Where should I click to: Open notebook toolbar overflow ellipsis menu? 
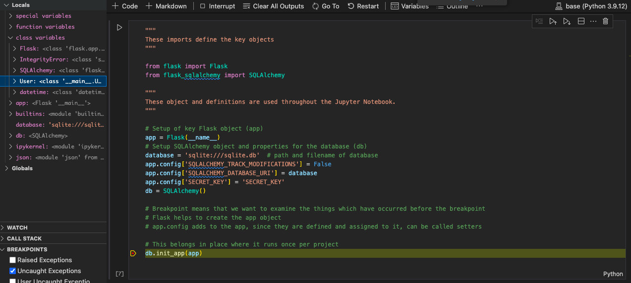click(479, 6)
